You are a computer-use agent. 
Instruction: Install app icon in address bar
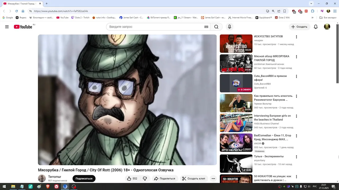click(267, 11)
